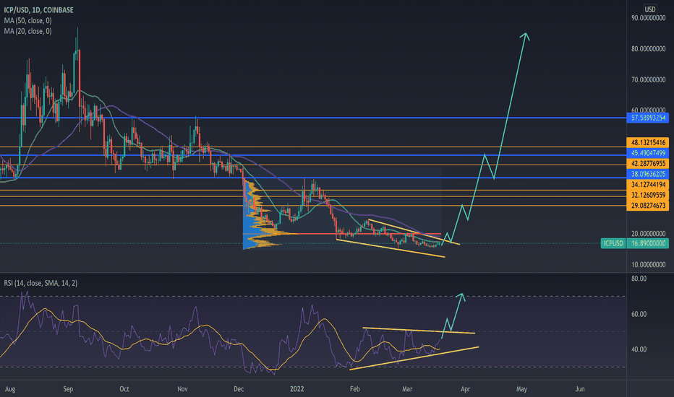Click the 32.12609559 orange price label
This screenshot has height=397, width=674.
point(648,195)
